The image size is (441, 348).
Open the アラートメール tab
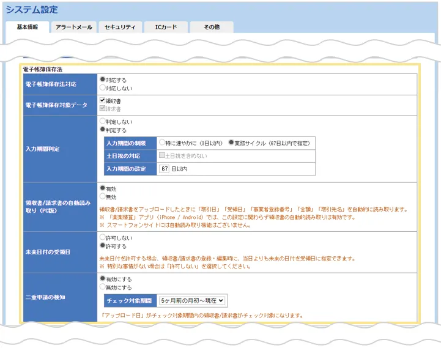(73, 28)
